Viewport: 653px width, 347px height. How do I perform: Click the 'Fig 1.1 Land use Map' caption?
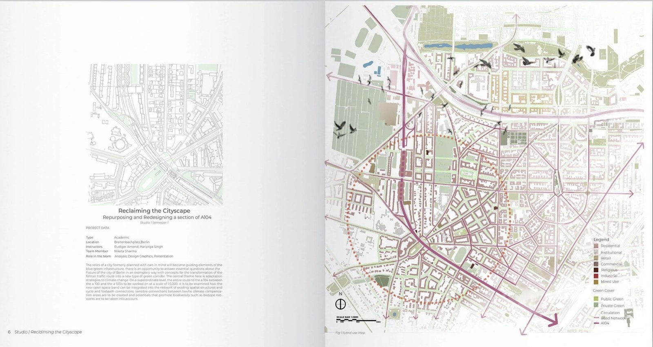[x=350, y=333]
